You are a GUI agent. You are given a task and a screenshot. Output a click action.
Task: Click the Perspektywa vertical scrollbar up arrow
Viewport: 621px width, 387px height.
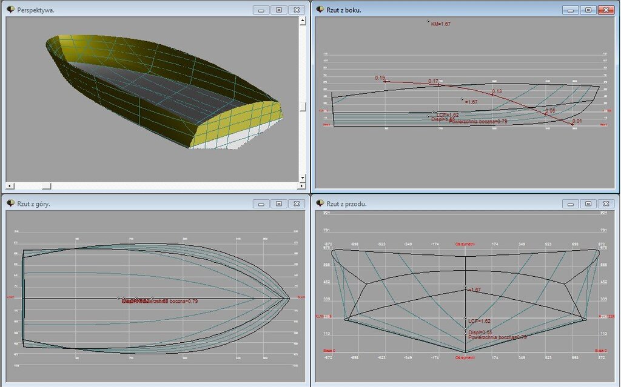303,21
